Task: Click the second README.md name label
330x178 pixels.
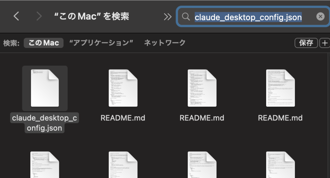Action: (x=202, y=118)
